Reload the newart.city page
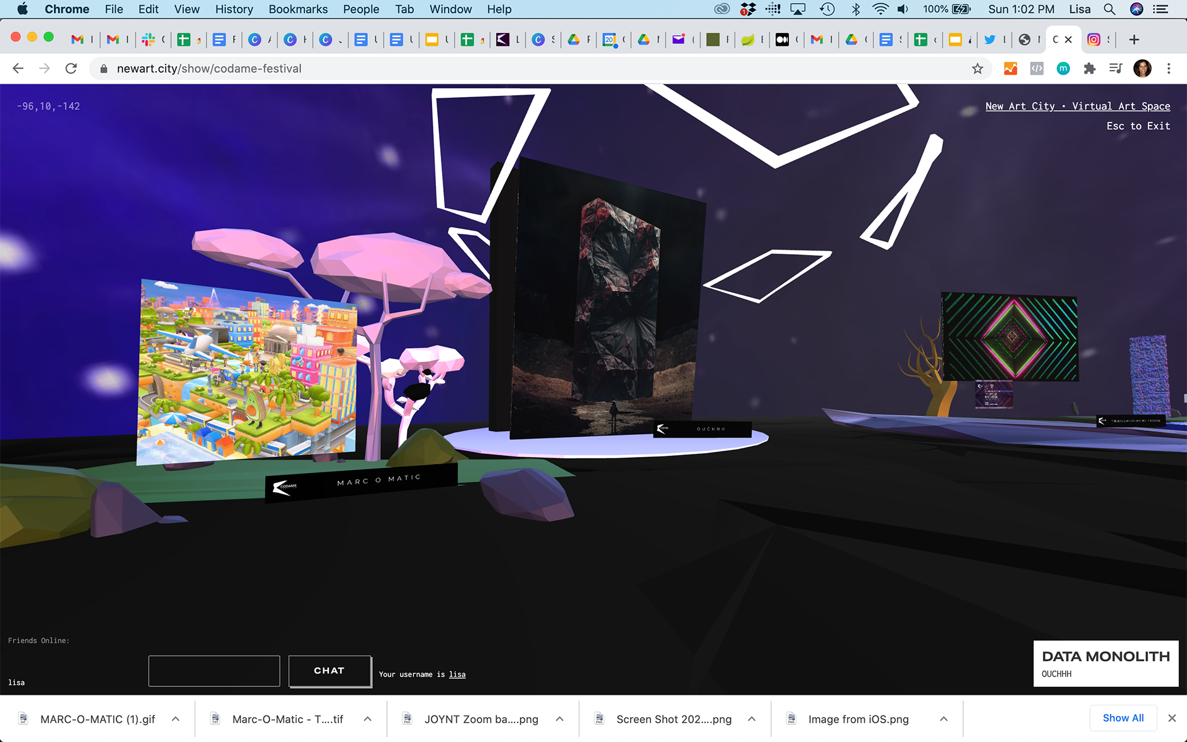 [x=71, y=69]
